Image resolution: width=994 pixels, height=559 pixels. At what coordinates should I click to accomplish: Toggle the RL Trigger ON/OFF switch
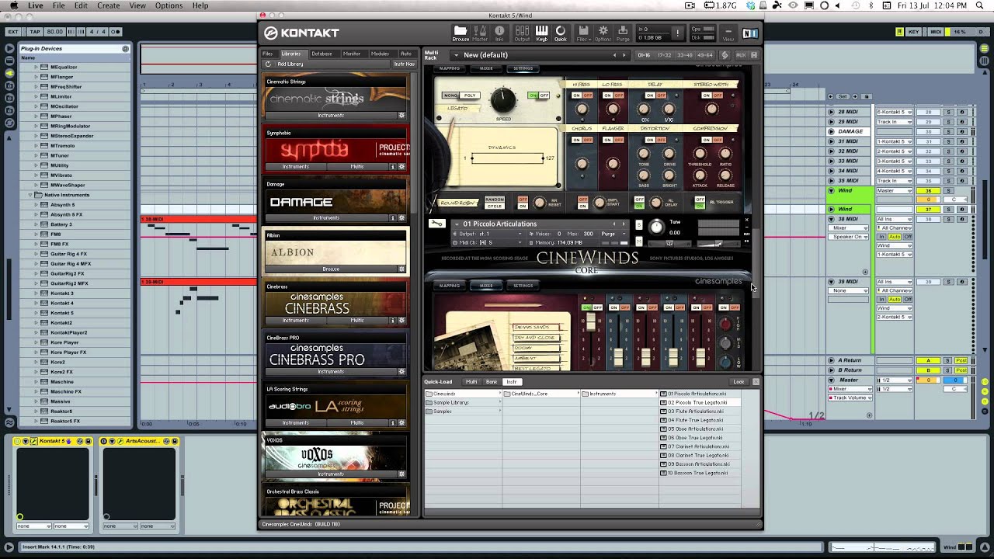[x=700, y=202]
